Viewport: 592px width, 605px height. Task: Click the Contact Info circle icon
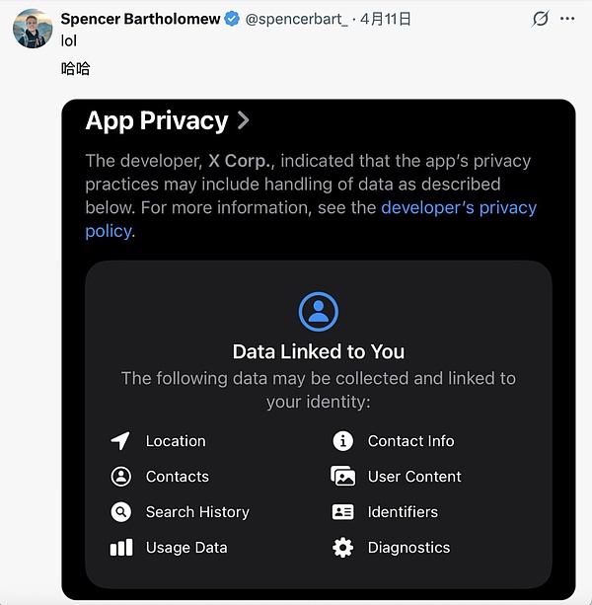342,441
